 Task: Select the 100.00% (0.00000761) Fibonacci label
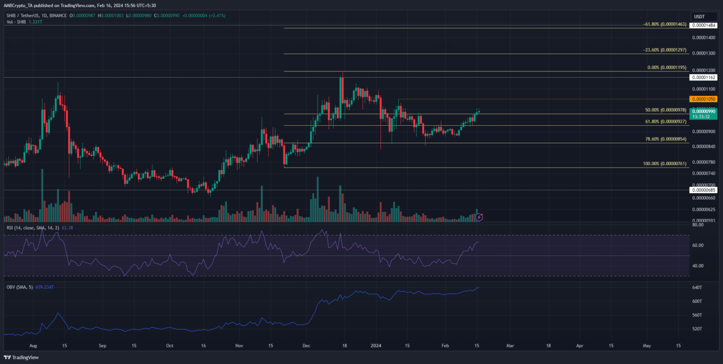665,164
